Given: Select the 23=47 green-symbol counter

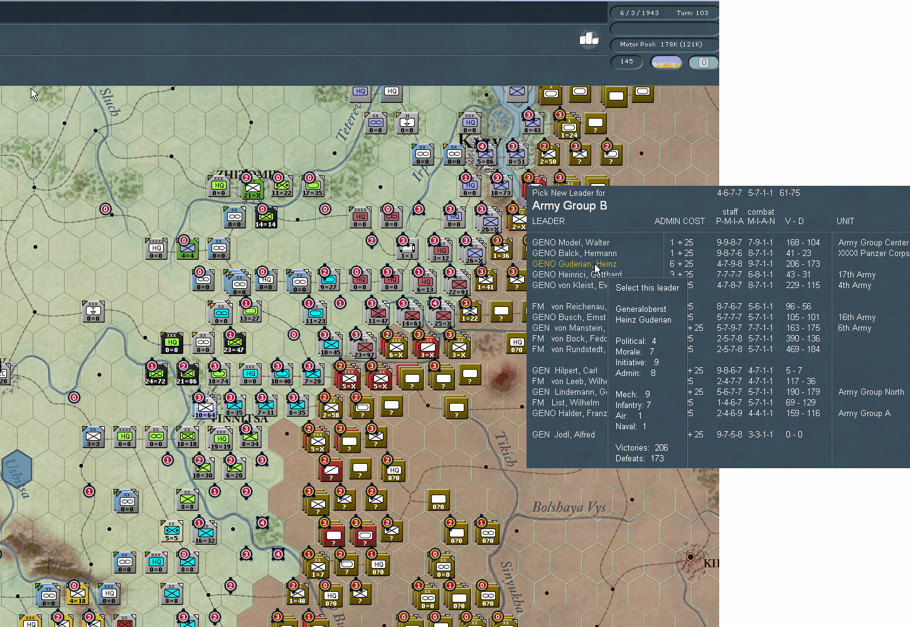Looking at the screenshot, I should pyautogui.click(x=233, y=343).
